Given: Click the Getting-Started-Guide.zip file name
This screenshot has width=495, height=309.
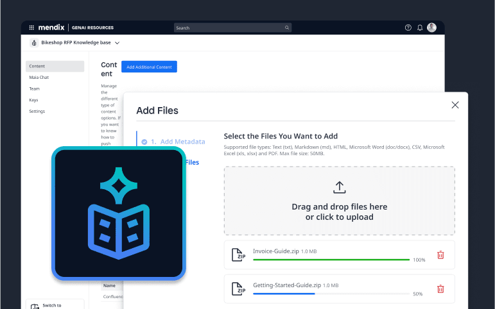Looking at the screenshot, I should (x=287, y=285).
